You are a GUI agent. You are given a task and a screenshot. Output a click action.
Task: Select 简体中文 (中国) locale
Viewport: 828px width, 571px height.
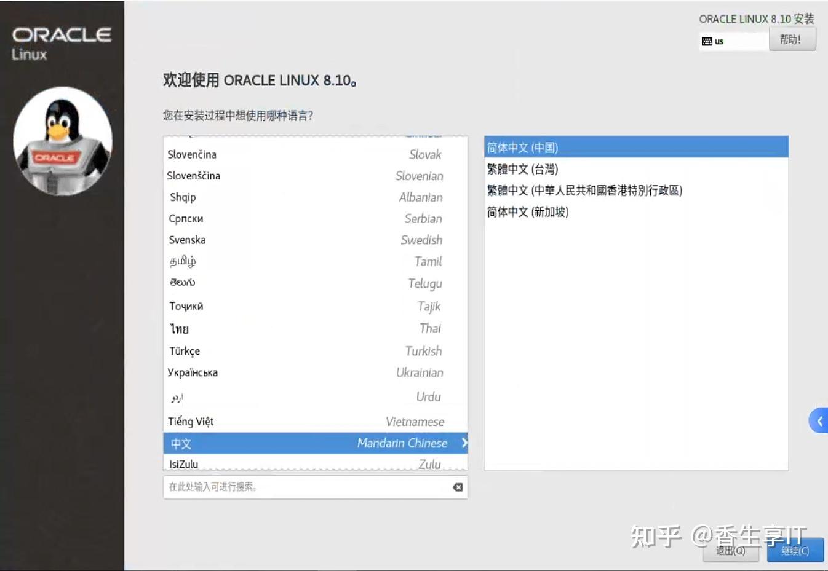tap(636, 148)
